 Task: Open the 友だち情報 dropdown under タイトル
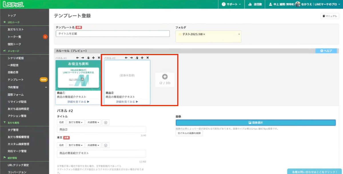pyautogui.click(x=76, y=122)
